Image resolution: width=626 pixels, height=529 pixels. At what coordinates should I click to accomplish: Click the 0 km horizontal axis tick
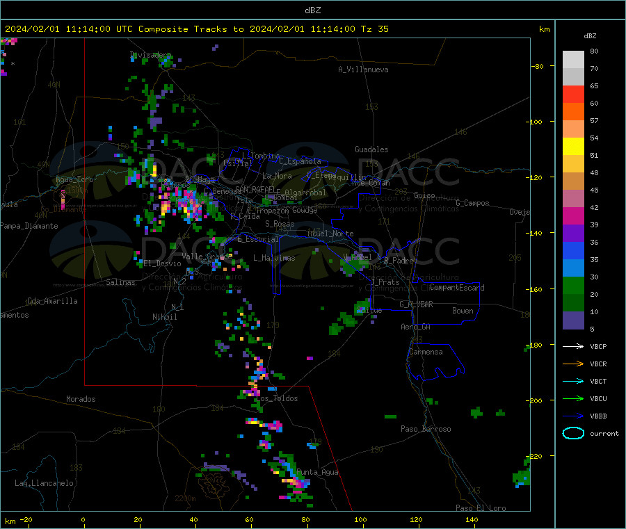tap(83, 519)
